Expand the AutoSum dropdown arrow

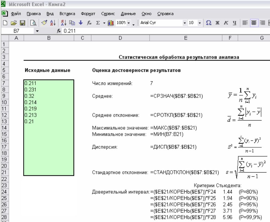[104, 23]
